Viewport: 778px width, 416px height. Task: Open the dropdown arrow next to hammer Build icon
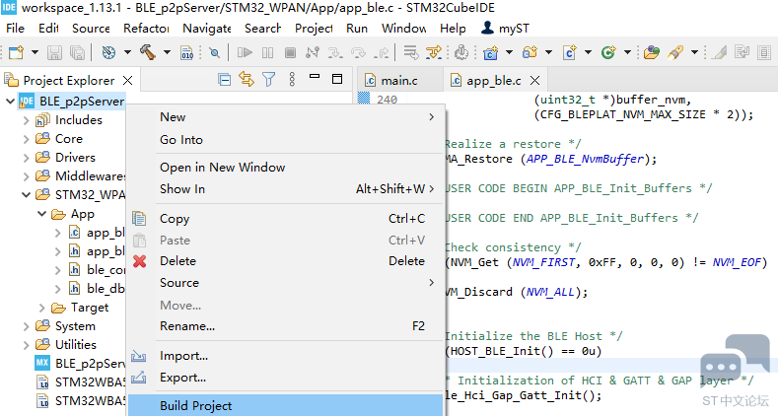pos(168,52)
